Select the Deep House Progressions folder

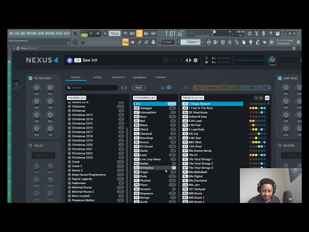pyautogui.click(x=96, y=175)
